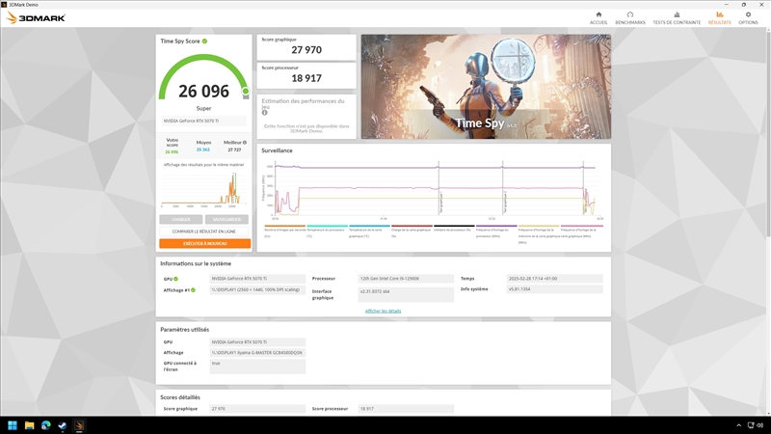Viewport: 771px width, 434px height.
Task: Click info icon under Estimation des performances
Action: (x=264, y=113)
